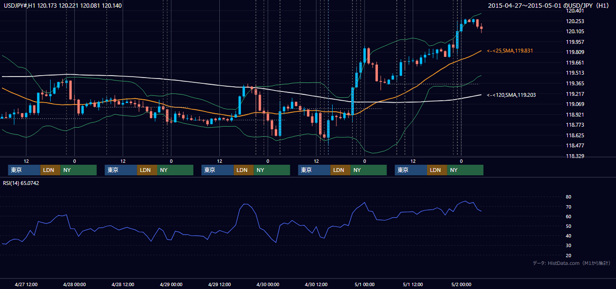Select the 4/29 00:00 time marker
Screen dimensions: 616x289
(x=171, y=285)
